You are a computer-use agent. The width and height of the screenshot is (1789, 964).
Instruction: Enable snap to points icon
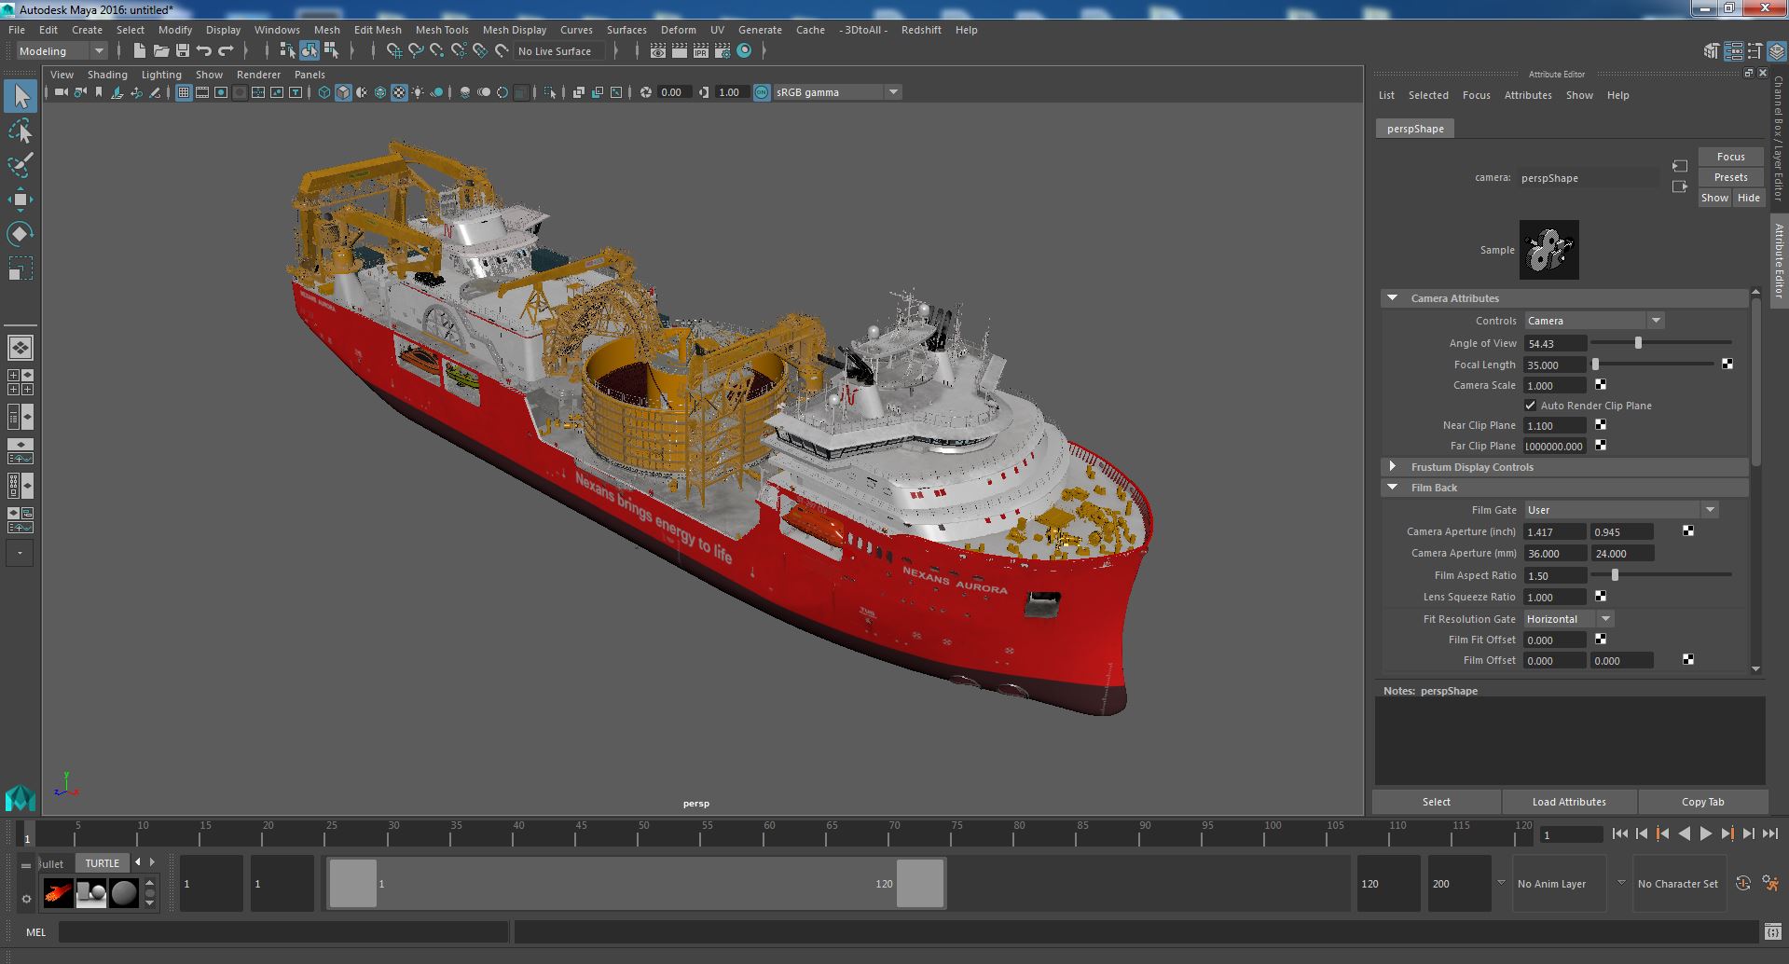436,51
